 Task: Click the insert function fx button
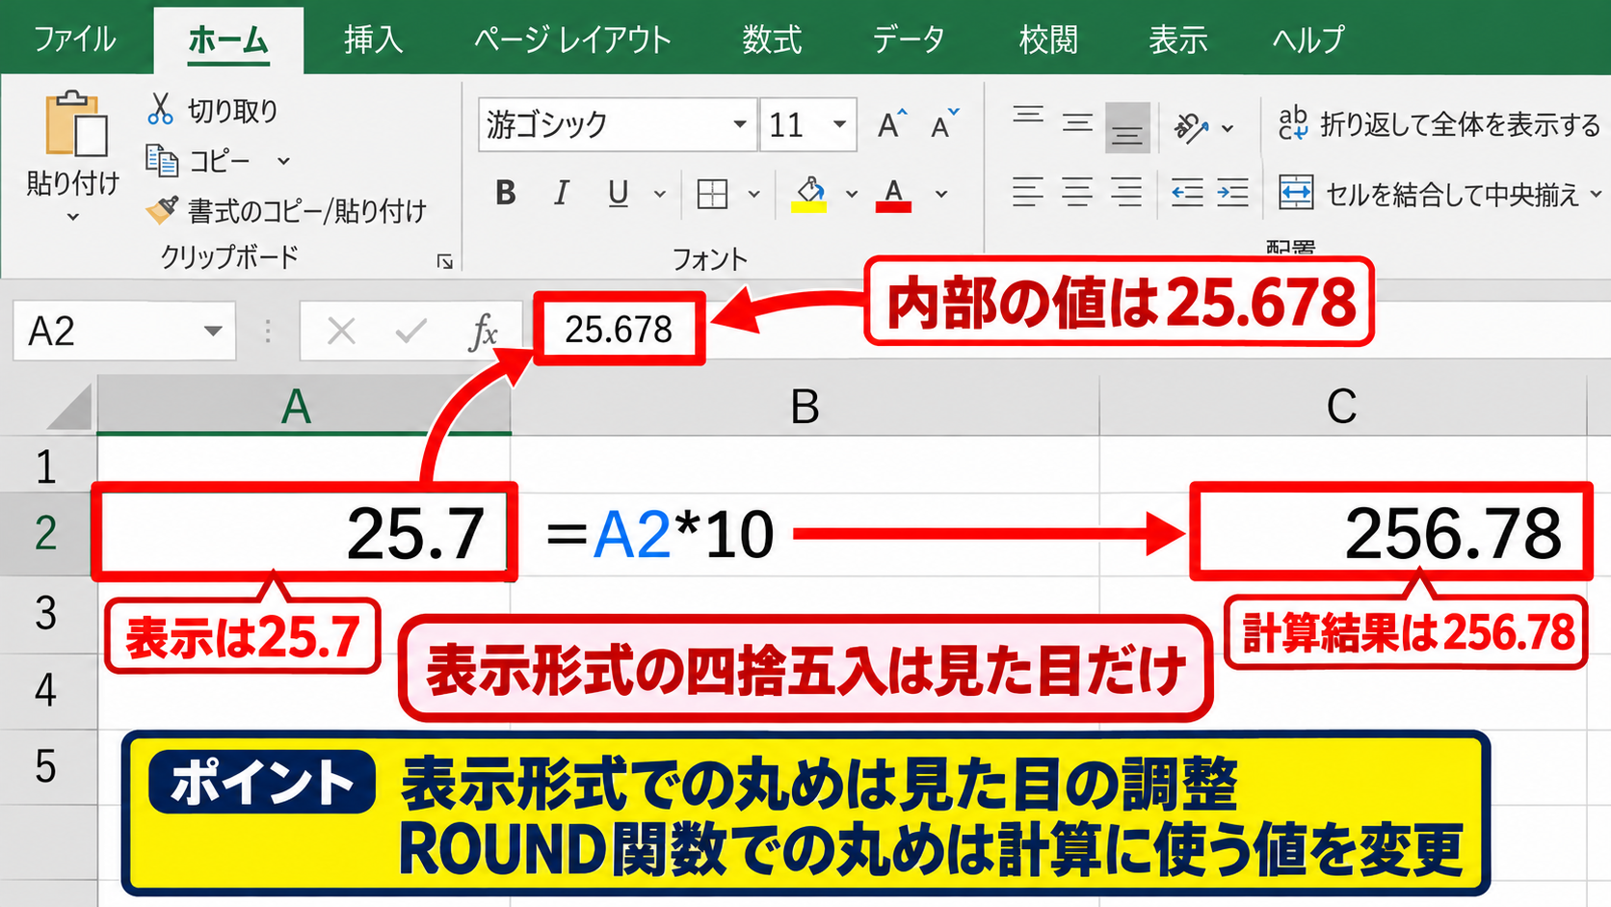coord(484,332)
